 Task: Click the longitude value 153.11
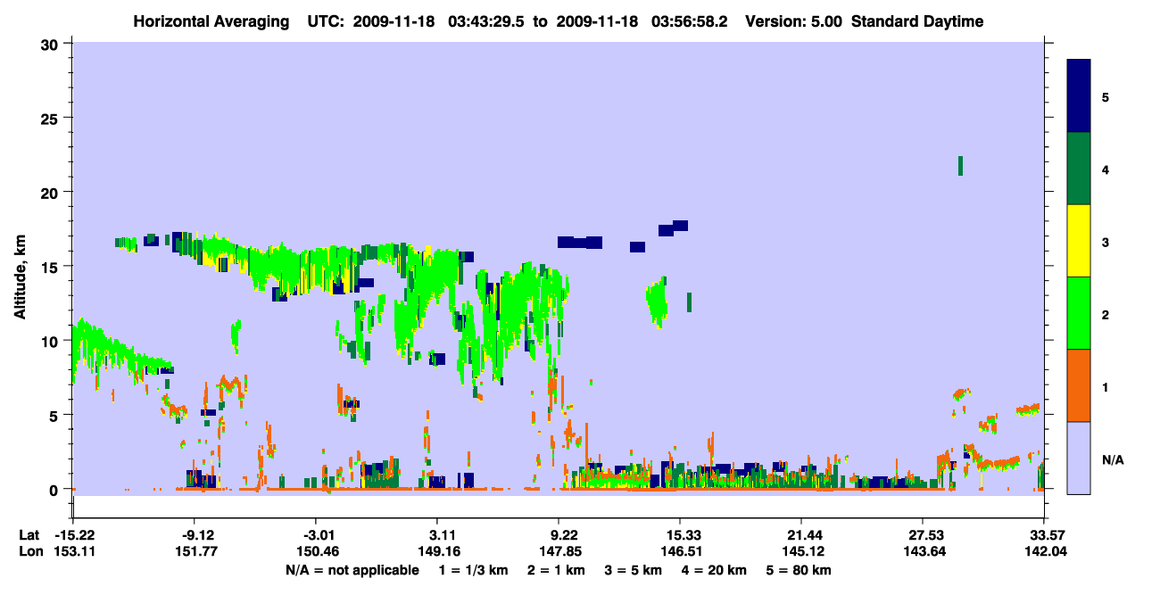74,551
